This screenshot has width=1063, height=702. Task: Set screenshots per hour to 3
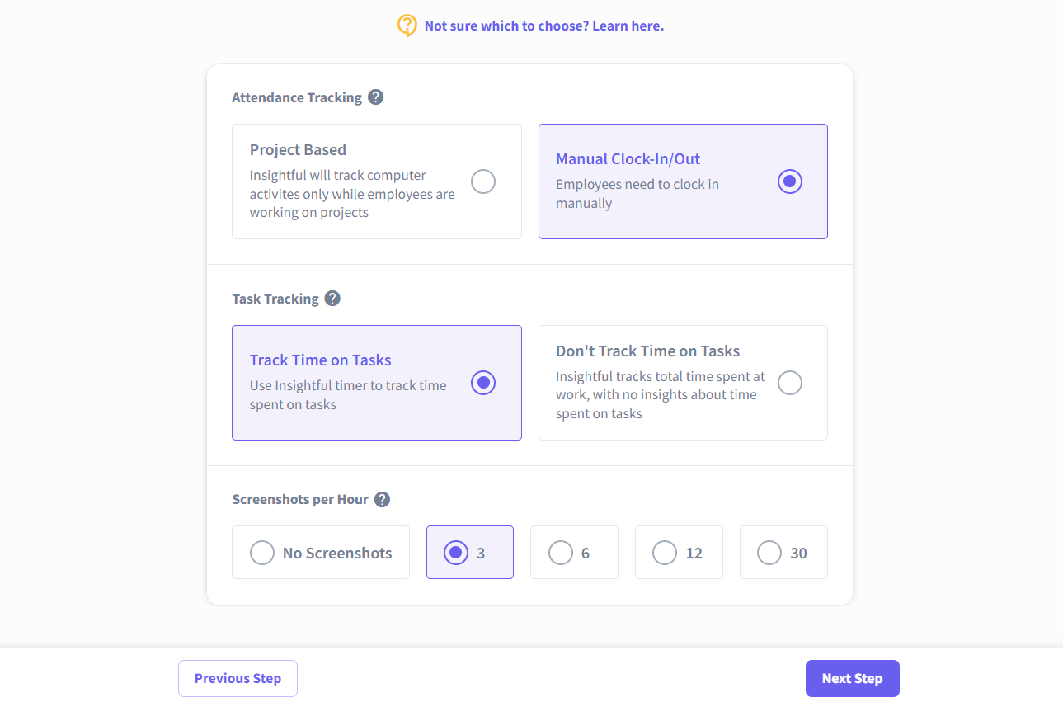pos(455,553)
